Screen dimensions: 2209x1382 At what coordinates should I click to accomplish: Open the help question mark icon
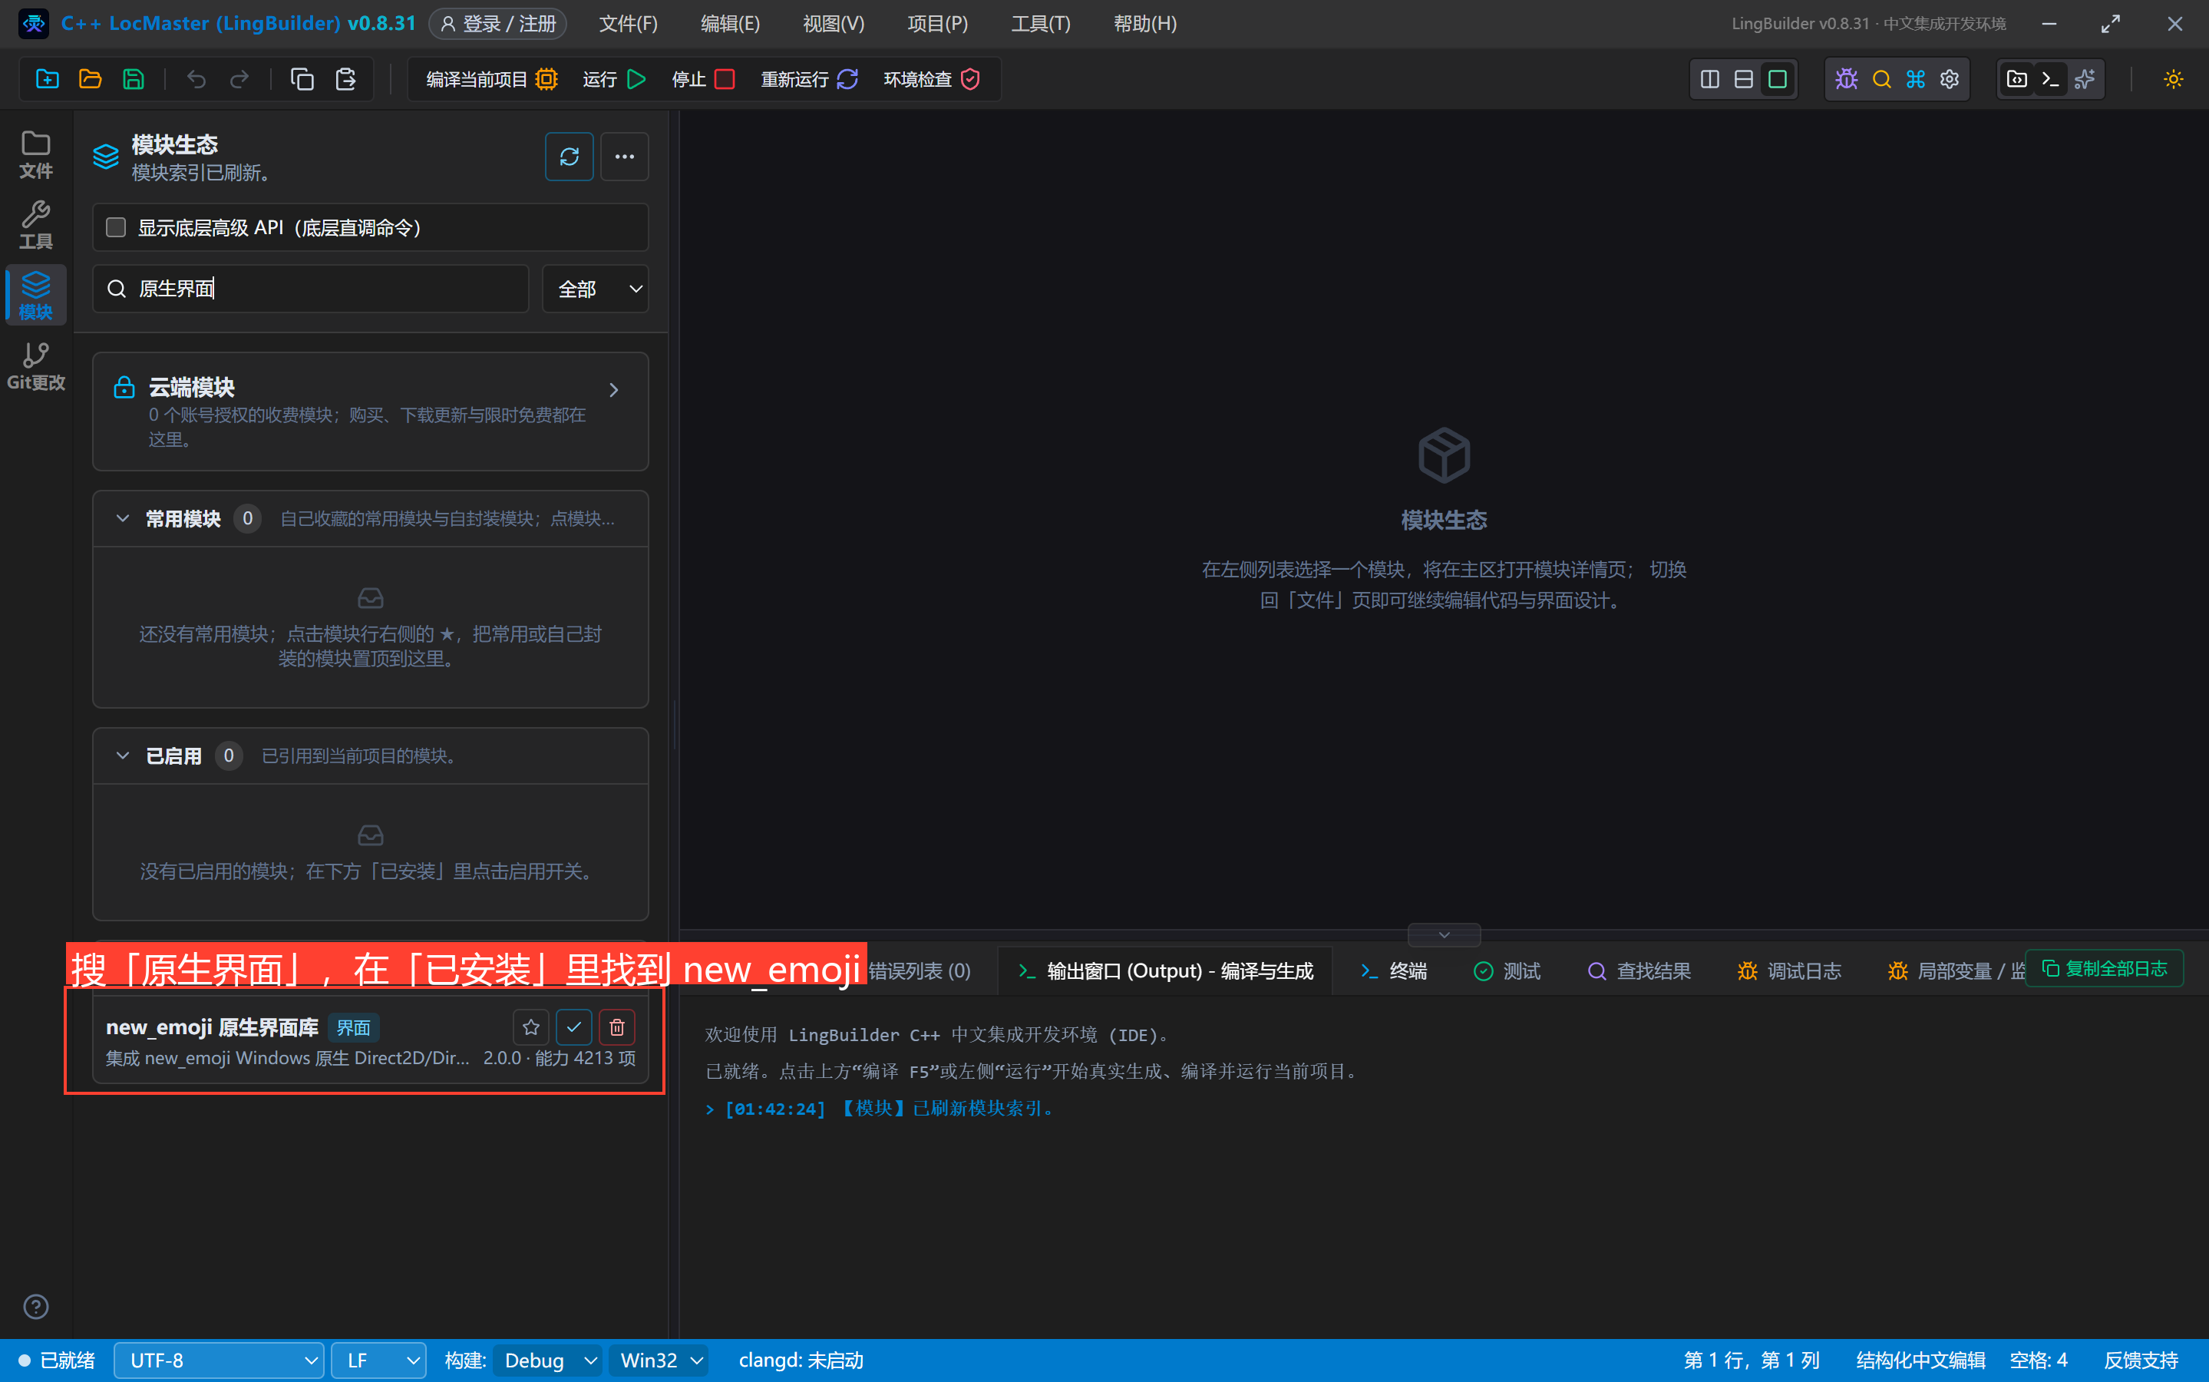pos(35,1307)
